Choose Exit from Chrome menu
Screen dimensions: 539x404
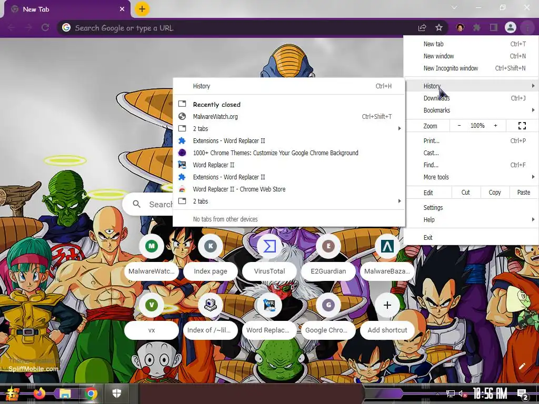click(472, 238)
